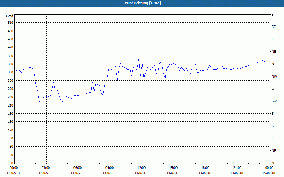Select the 270 axis value

tap(10, 89)
